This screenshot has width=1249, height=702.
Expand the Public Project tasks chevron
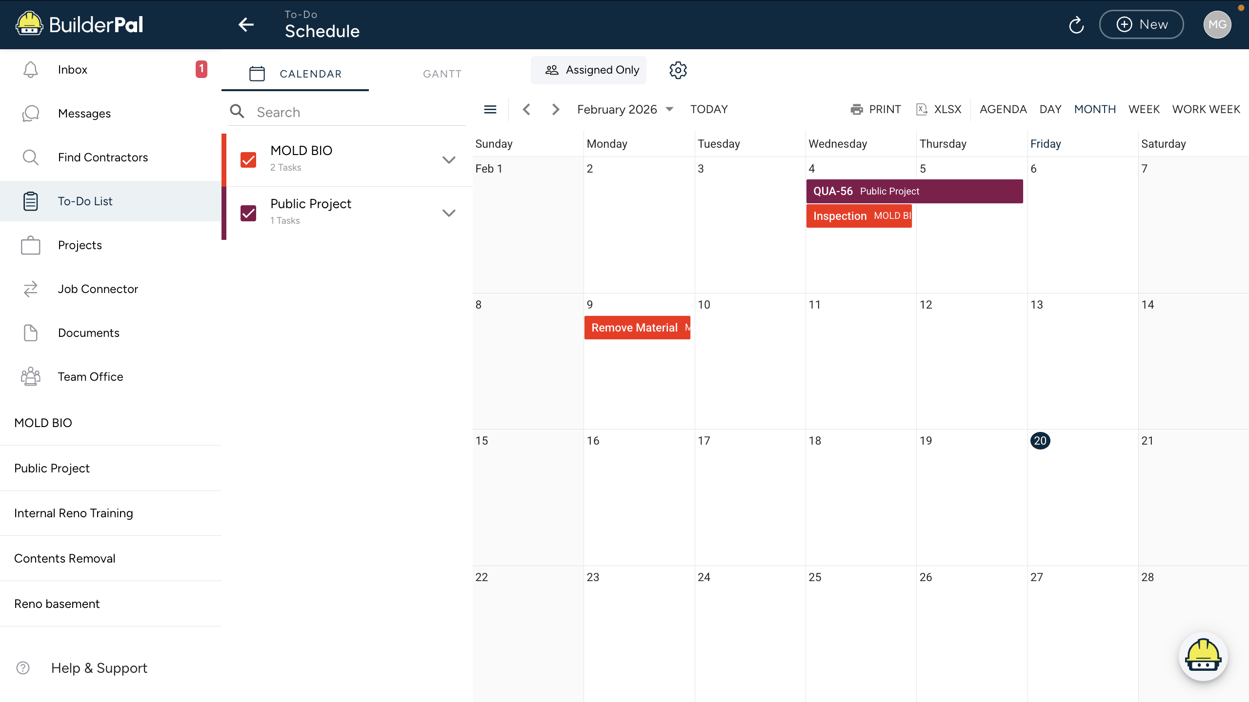448,213
